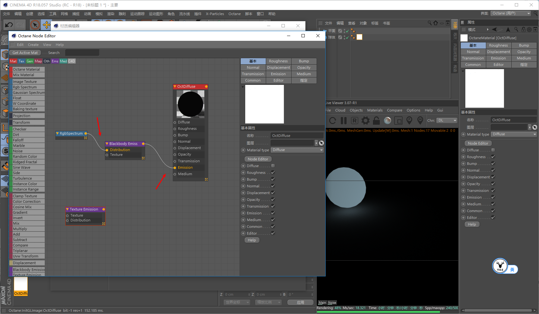Select OctDiffuse material in material manager
This screenshot has width=539, height=314.
point(21,286)
